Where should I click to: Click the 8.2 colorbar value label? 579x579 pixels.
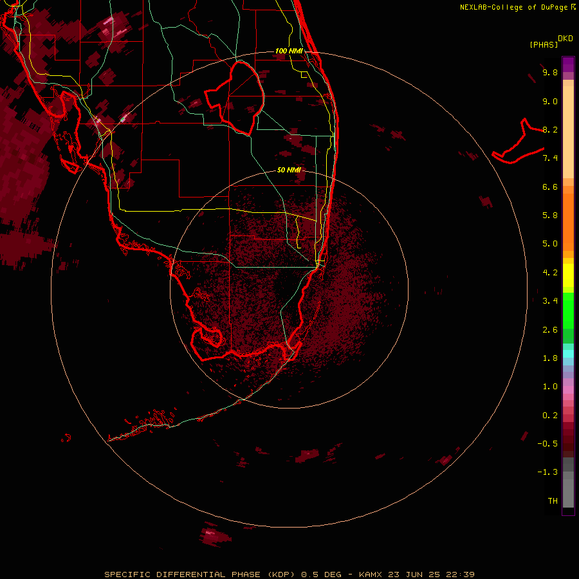(x=550, y=129)
